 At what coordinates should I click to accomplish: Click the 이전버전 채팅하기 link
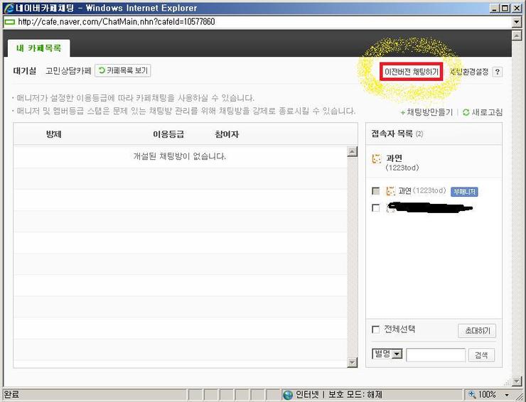[412, 72]
